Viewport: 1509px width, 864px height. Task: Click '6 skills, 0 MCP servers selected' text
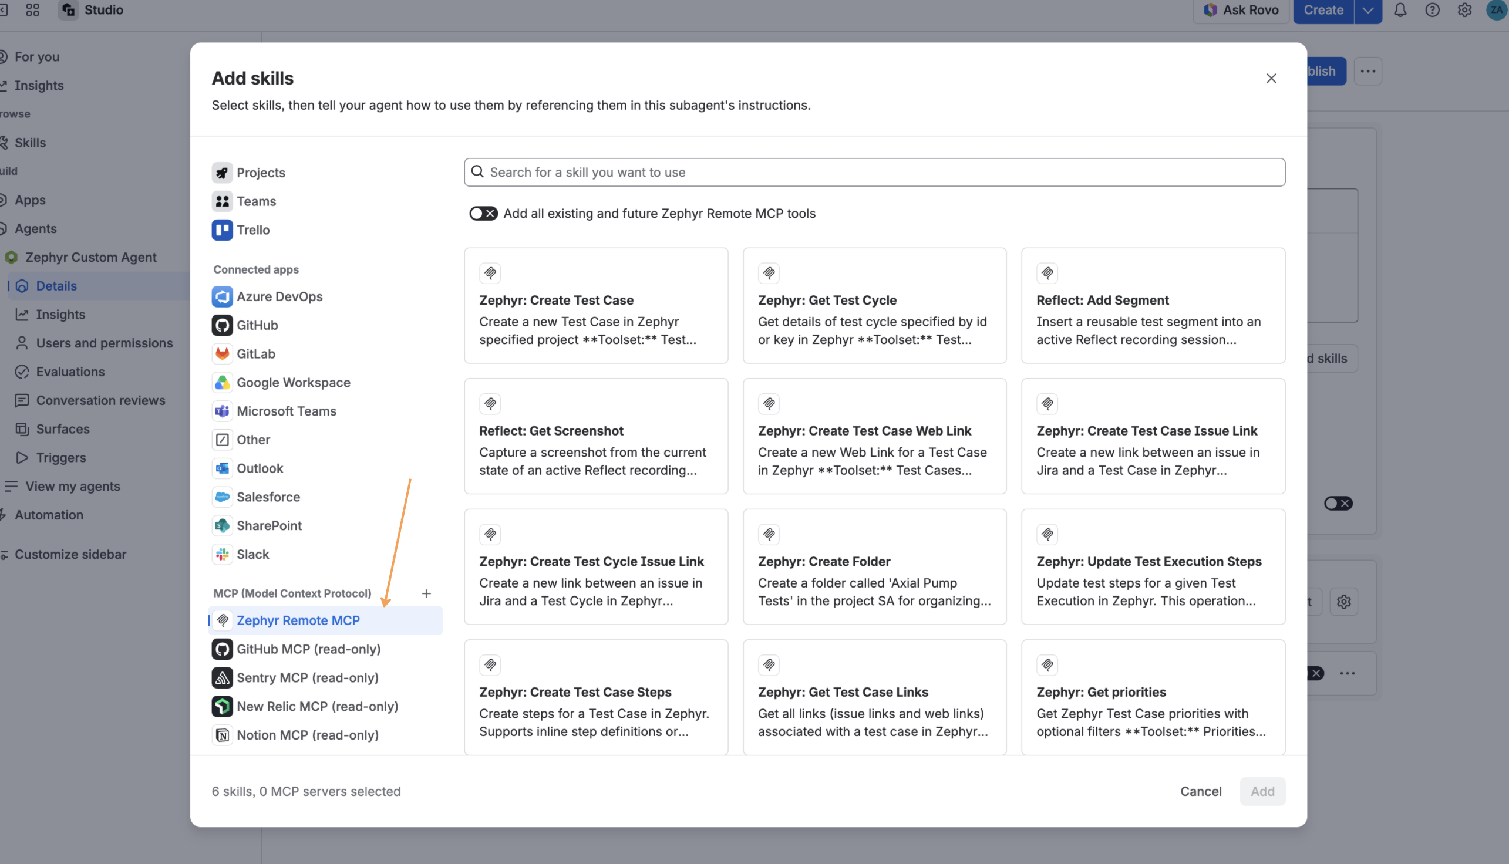tap(306, 791)
